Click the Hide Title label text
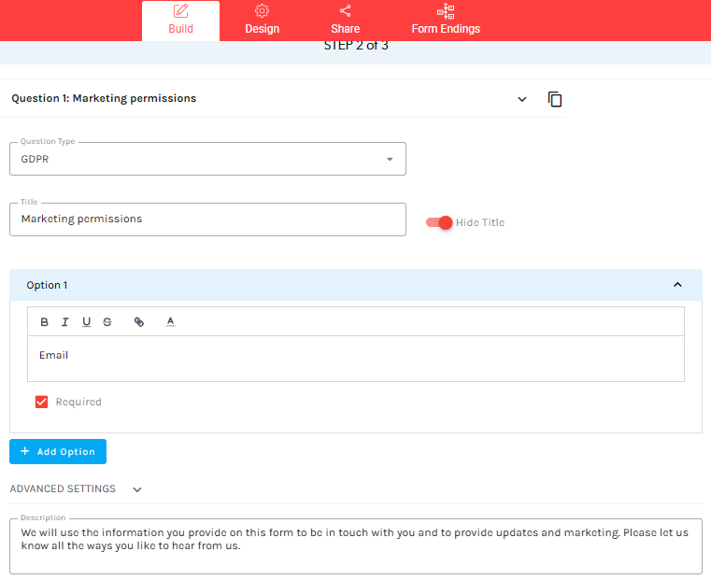This screenshot has width=711, height=580. 480,222
